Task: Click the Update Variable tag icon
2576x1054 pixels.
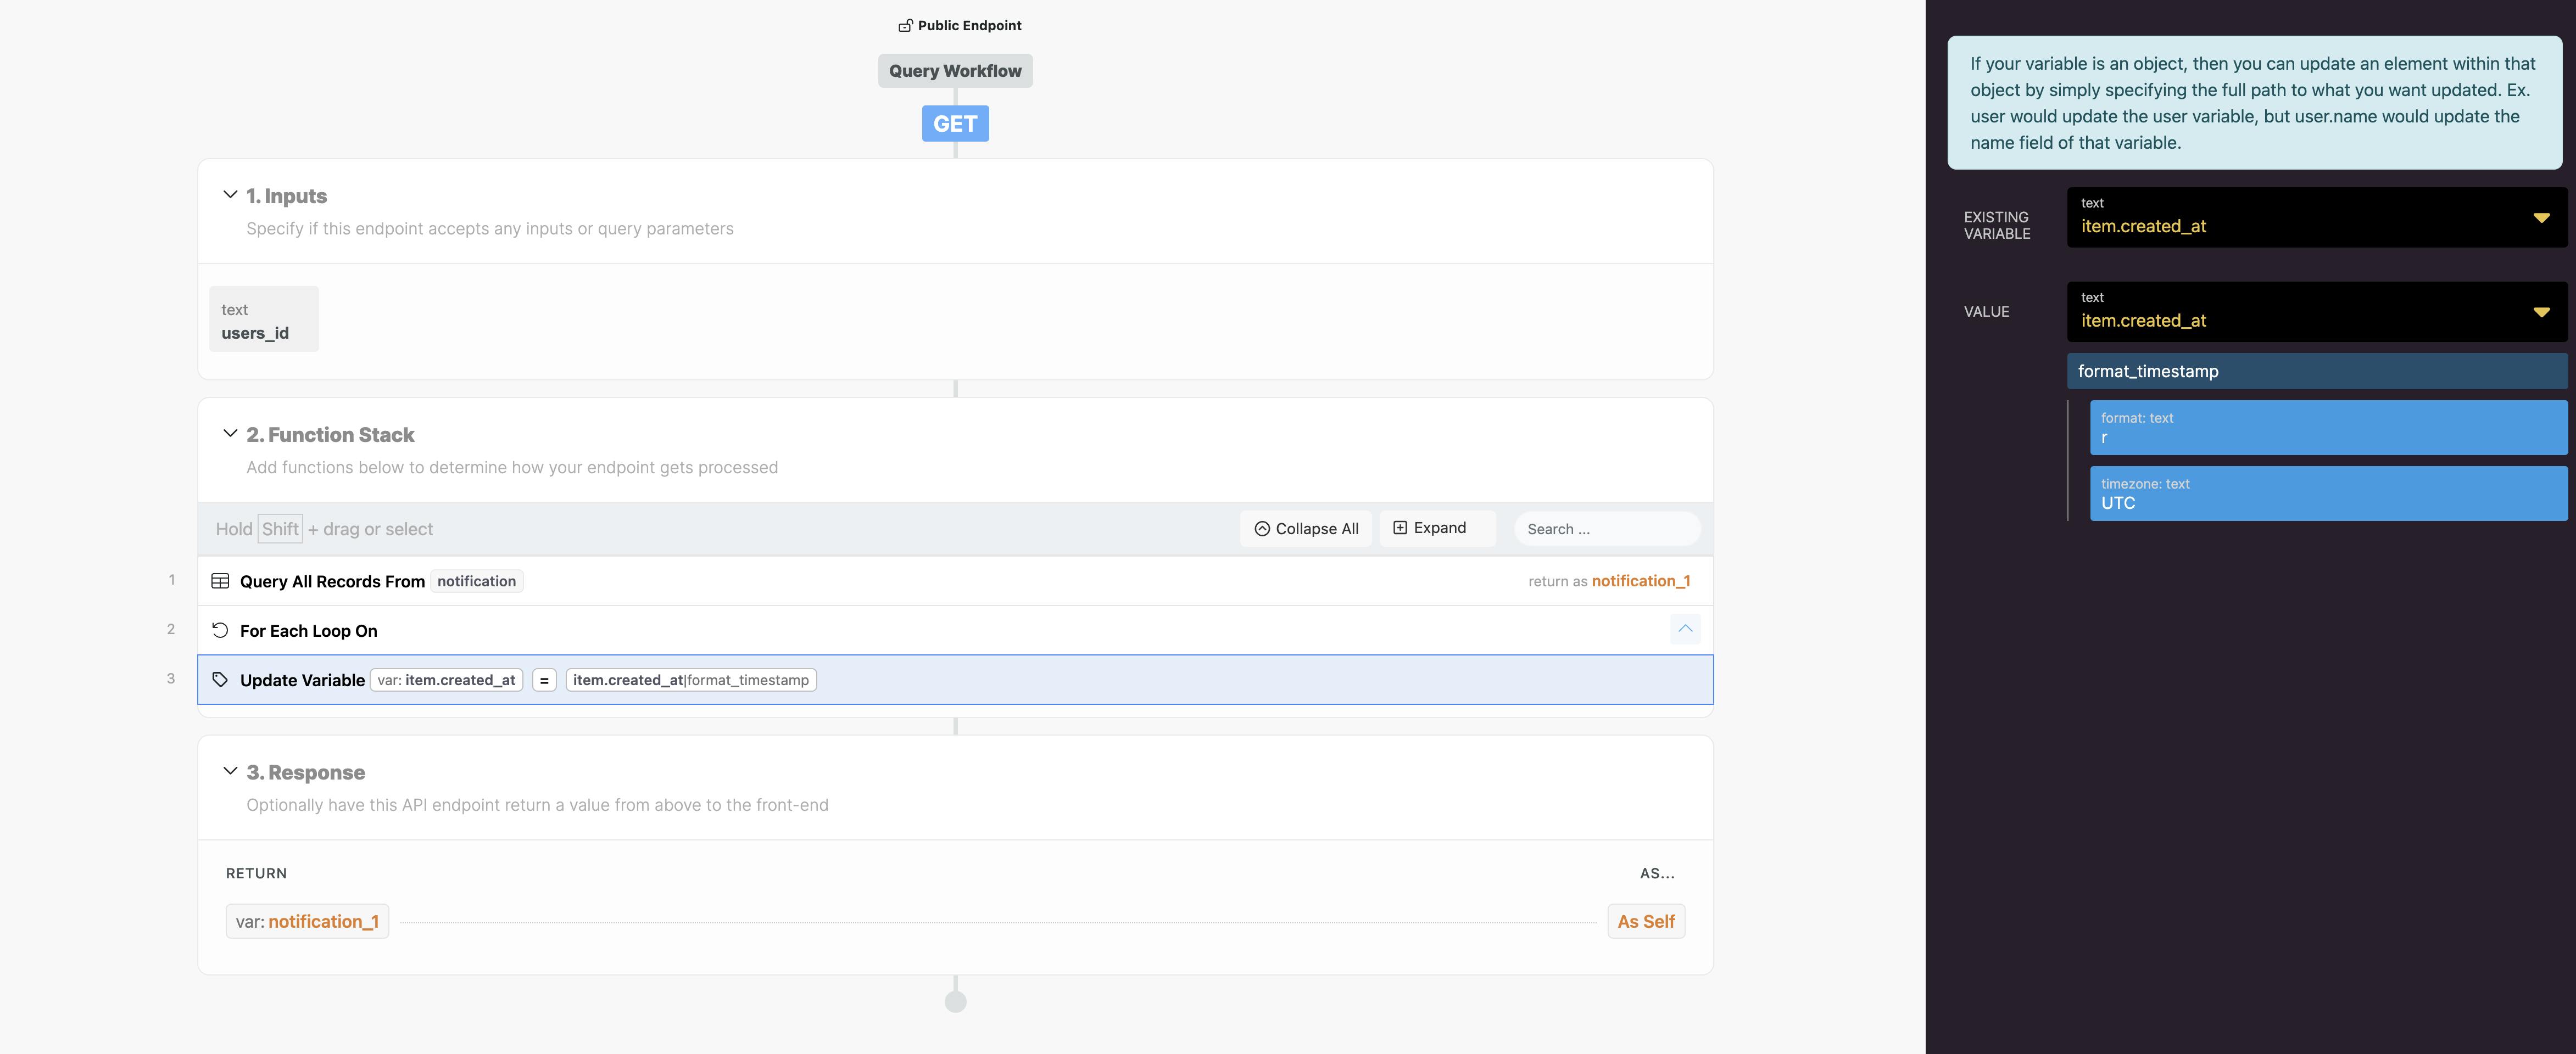Action: (220, 680)
